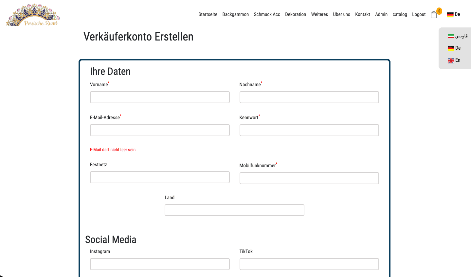Open the Kontakt page
The image size is (471, 277).
coord(363,14)
